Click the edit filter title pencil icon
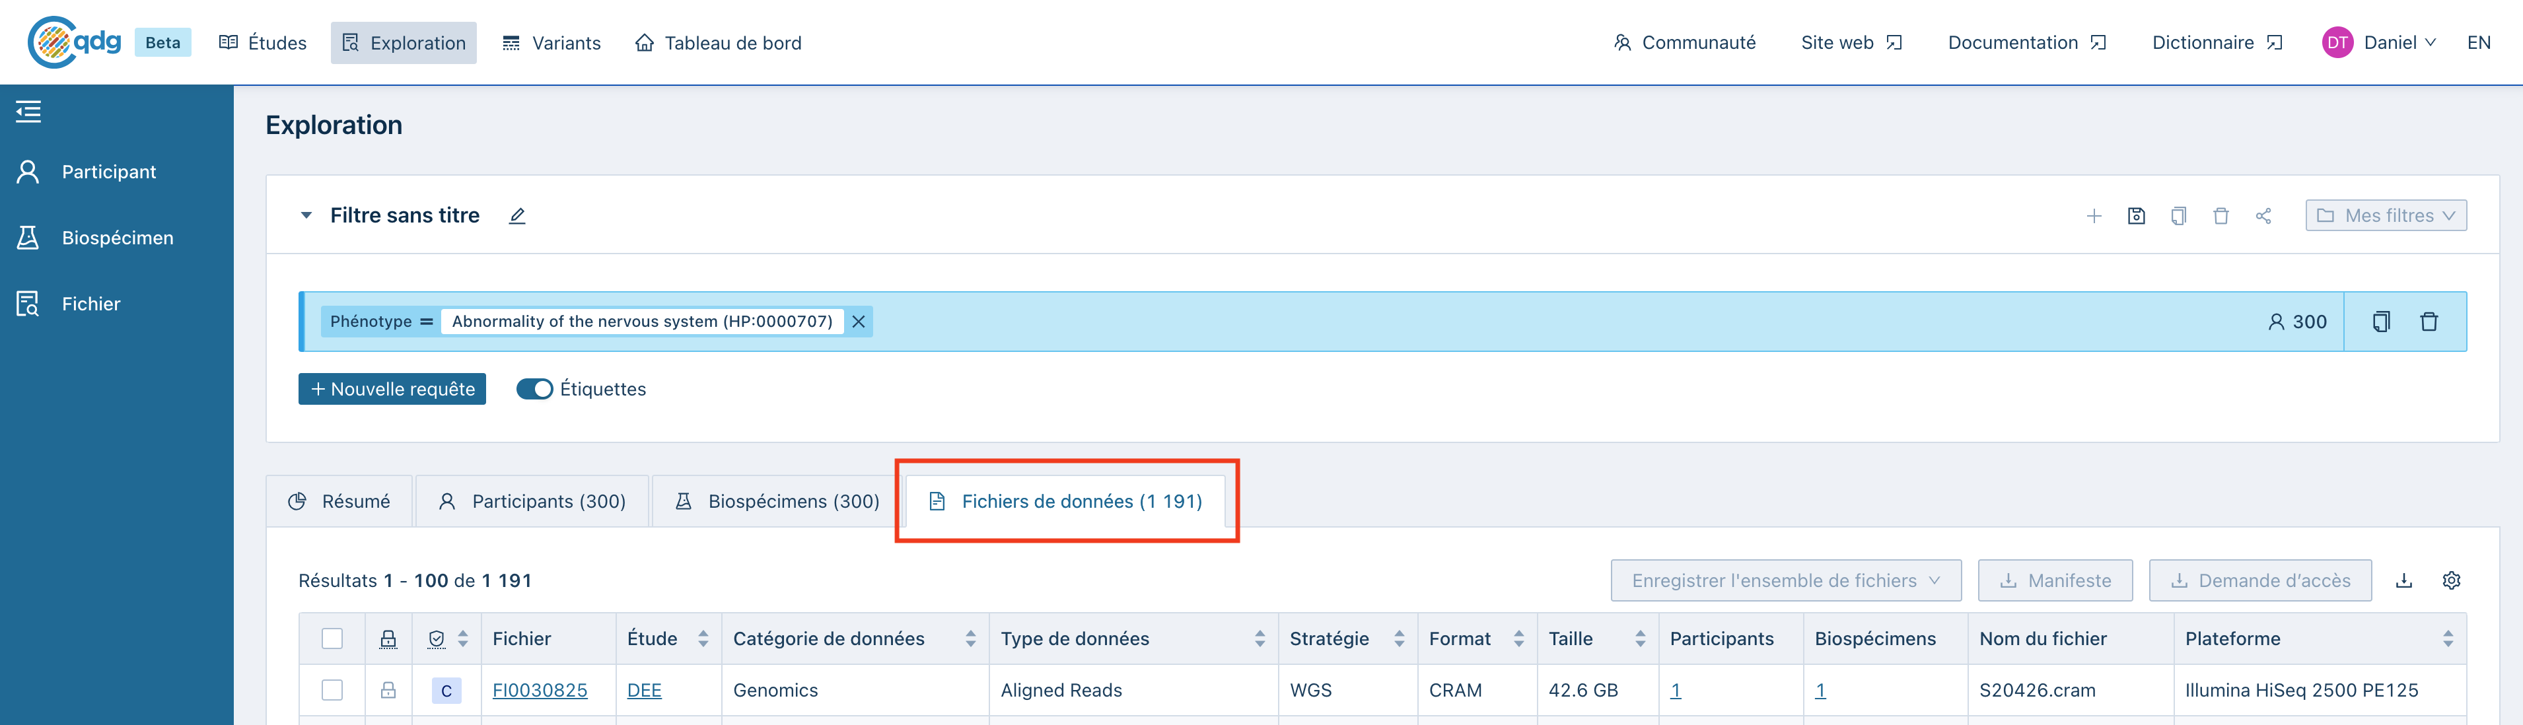Screen dimensions: 2523x725 click(x=517, y=215)
